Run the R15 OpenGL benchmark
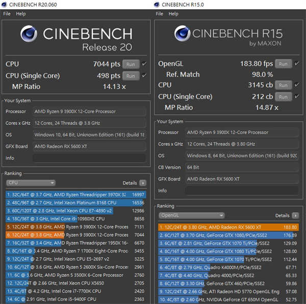The image size is (306, 304). click(284, 64)
